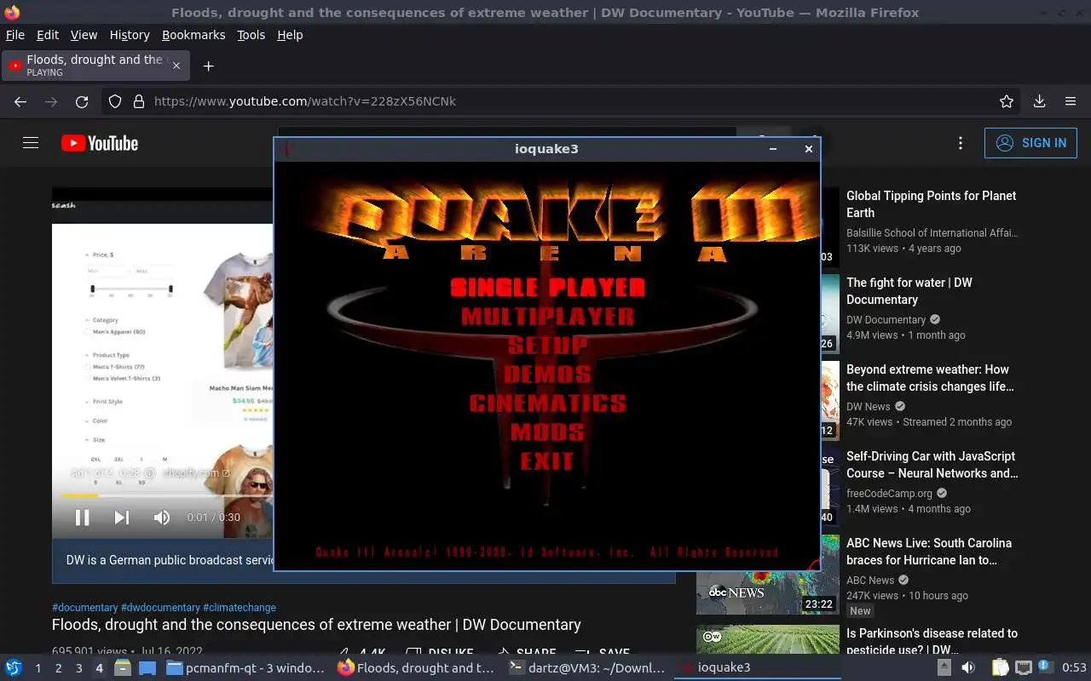Image resolution: width=1091 pixels, height=681 pixels.
Task: Click the network status tray icon
Action: point(1024,668)
